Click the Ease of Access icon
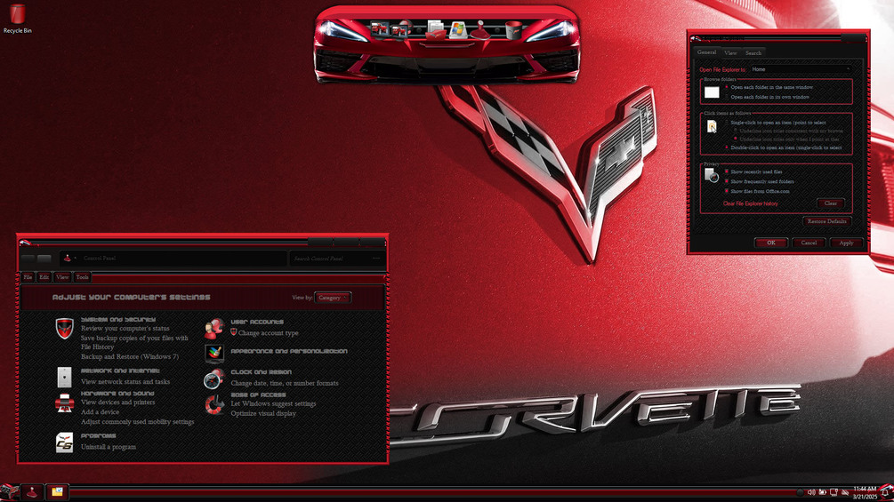Image resolution: width=894 pixels, height=502 pixels. coord(214,404)
